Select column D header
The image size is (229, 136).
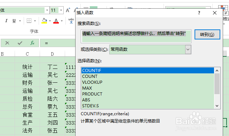click(x=52, y=54)
